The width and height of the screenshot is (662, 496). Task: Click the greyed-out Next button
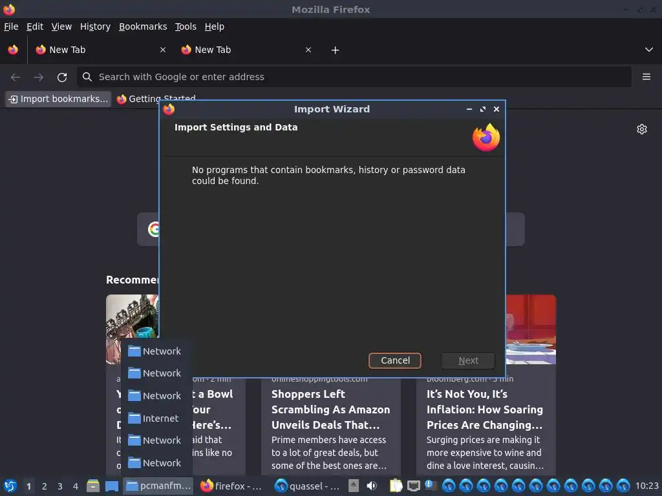tap(468, 360)
